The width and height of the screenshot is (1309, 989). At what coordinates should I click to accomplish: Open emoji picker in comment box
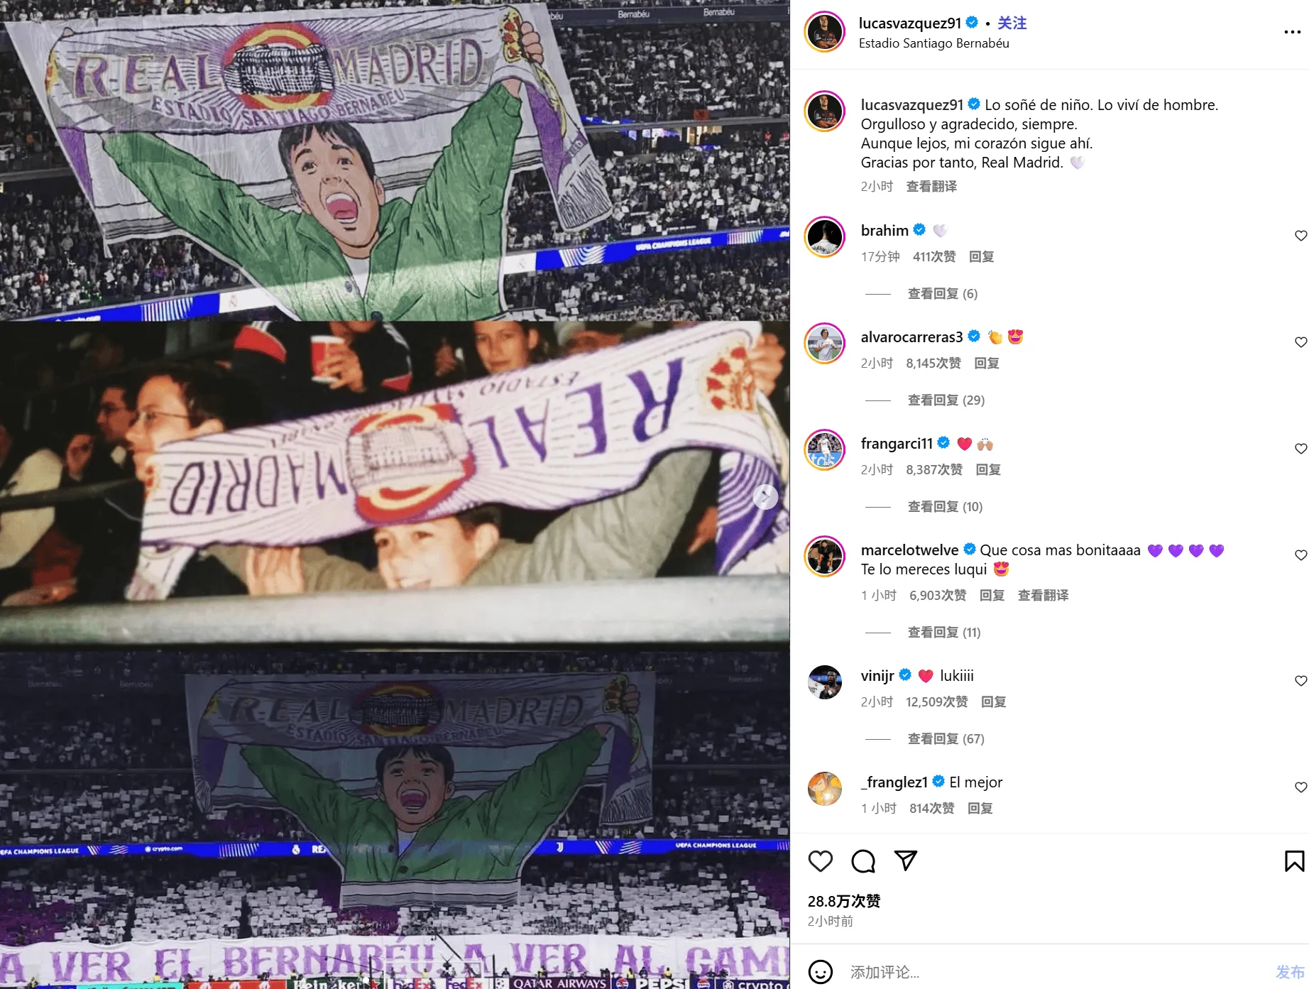[x=821, y=971]
